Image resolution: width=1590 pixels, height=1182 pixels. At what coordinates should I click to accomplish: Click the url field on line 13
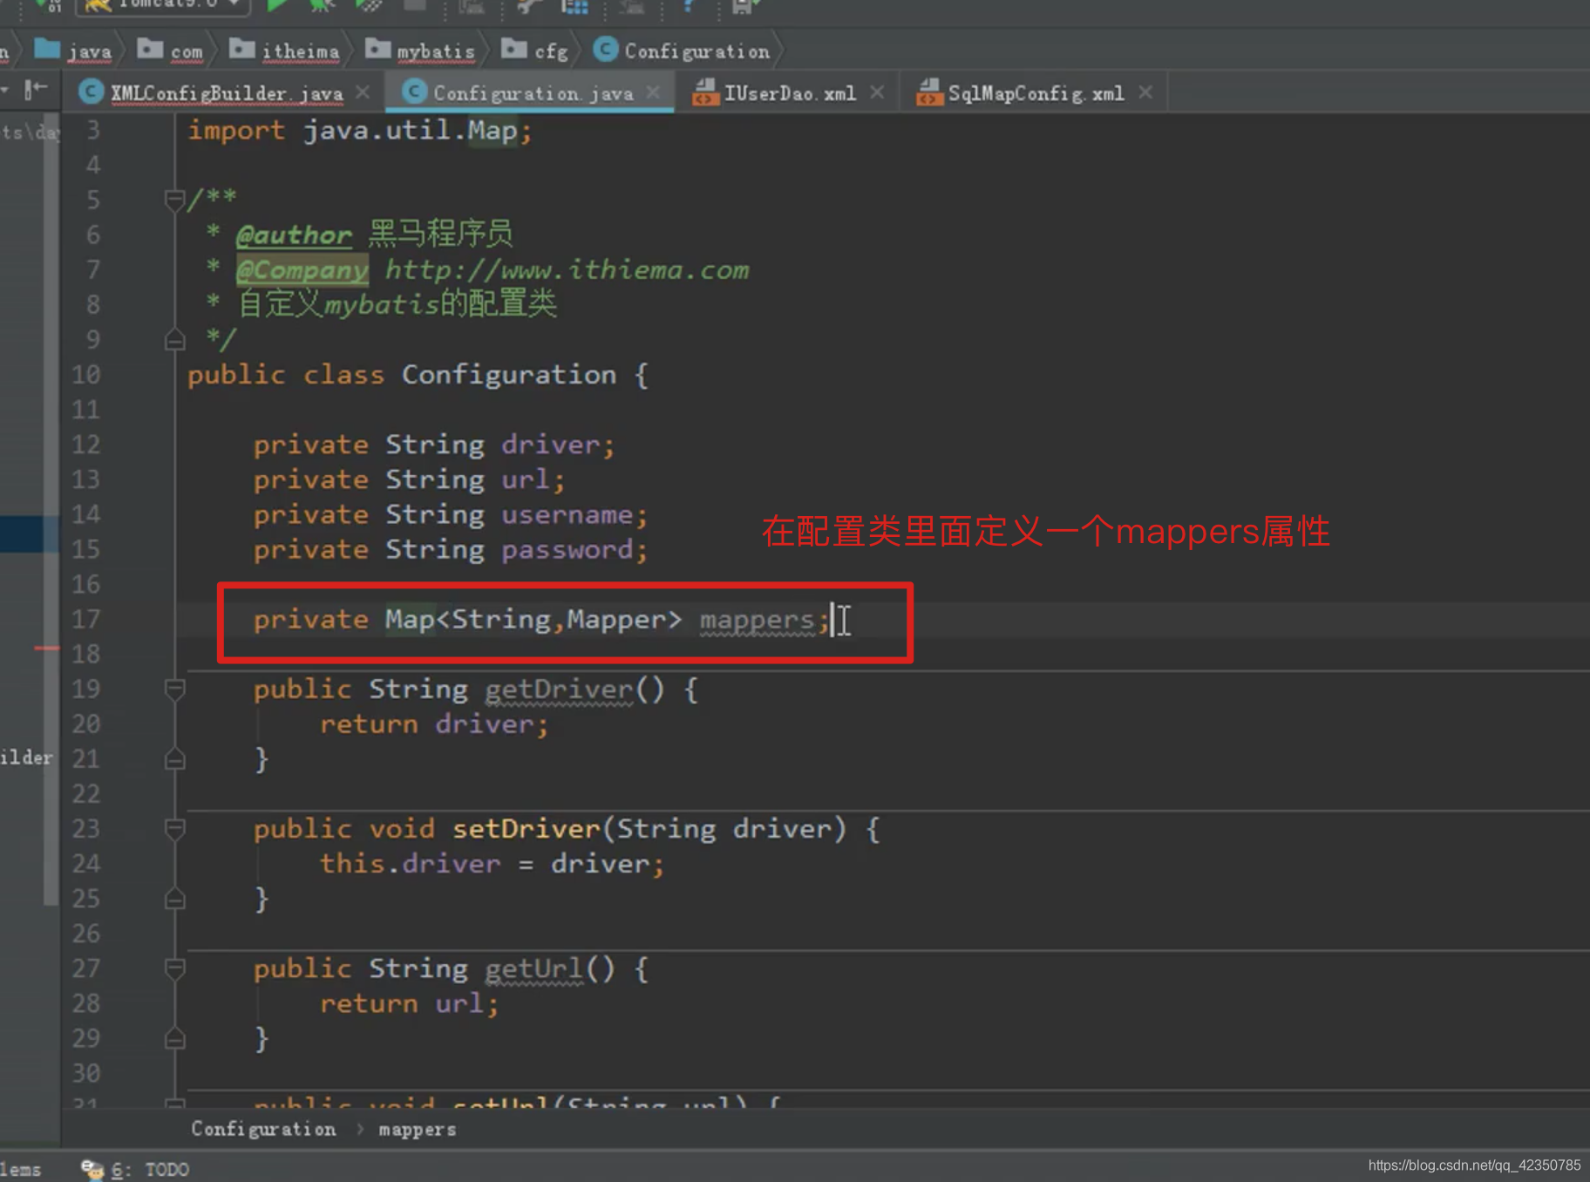coord(526,480)
